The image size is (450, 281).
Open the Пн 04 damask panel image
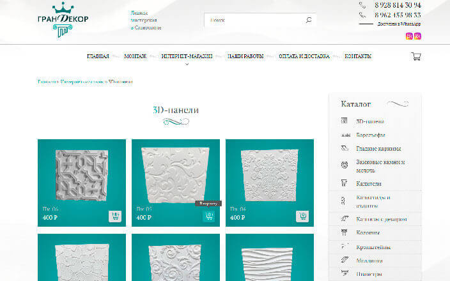click(x=270, y=175)
